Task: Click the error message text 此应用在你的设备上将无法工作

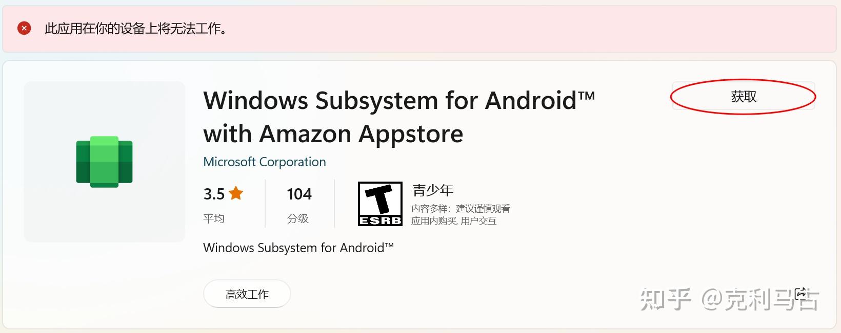Action: pyautogui.click(x=135, y=29)
